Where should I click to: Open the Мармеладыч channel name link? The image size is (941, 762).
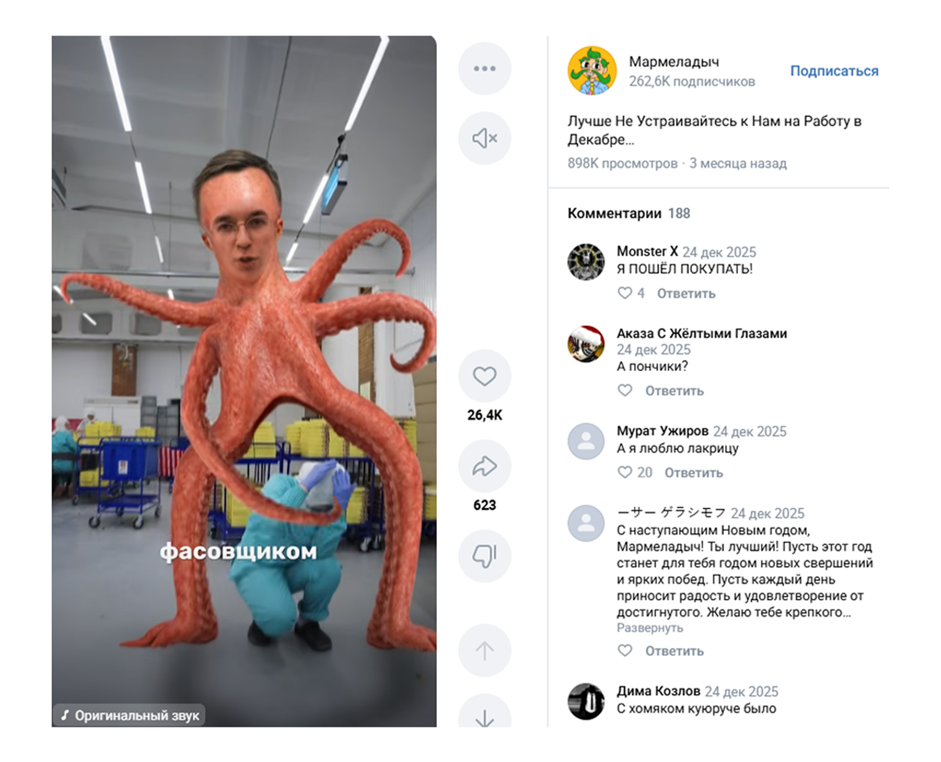click(x=674, y=62)
